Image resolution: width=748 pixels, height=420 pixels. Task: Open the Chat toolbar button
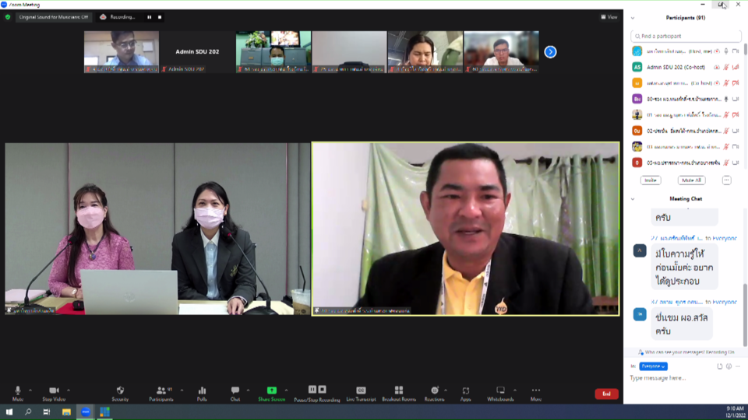(235, 394)
